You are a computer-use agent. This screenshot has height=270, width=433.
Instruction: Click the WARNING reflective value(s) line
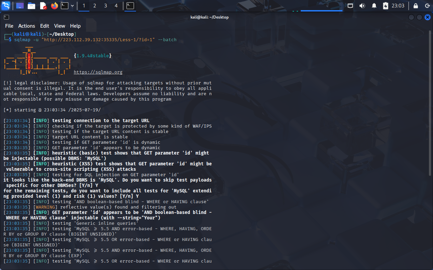[90, 207]
